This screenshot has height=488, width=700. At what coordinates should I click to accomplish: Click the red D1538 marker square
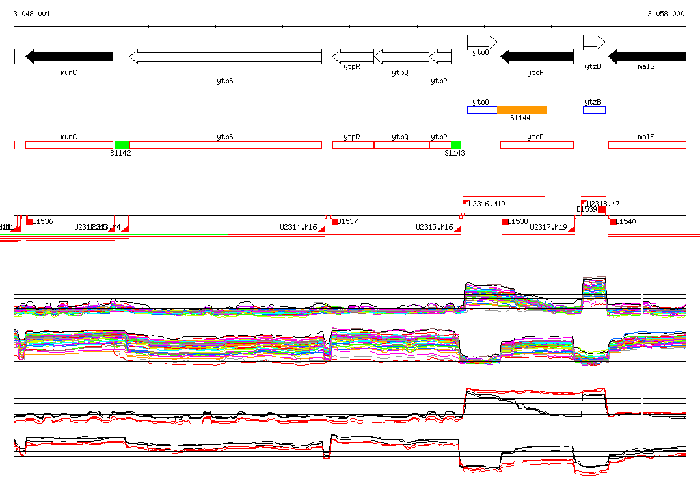click(505, 221)
